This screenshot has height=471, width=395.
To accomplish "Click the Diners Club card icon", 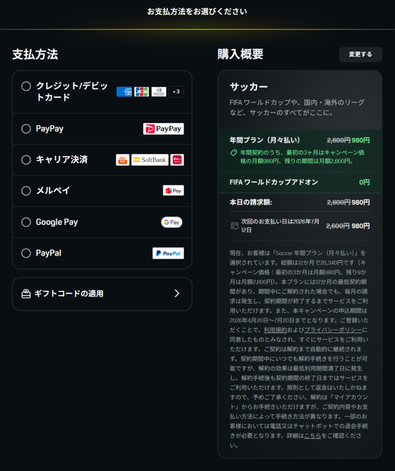I will pos(159,92).
